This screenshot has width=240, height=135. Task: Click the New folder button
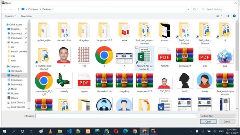[27, 16]
